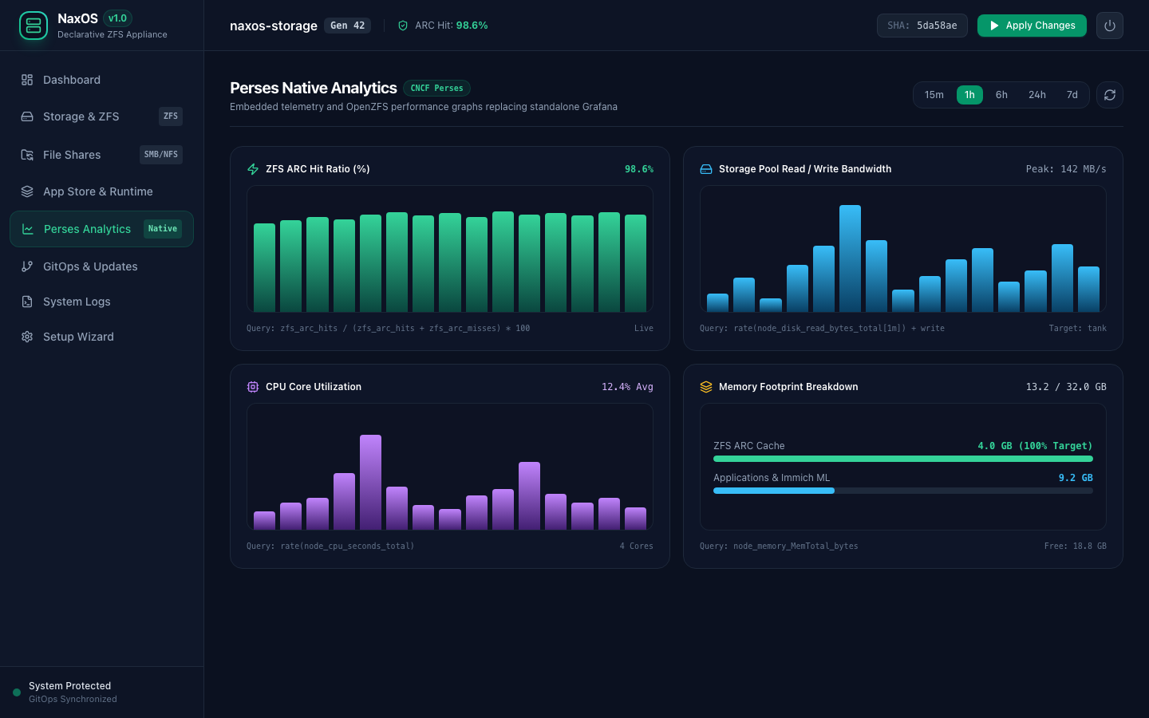Switch time range to 7d
Viewport: 1149px width, 718px height.
[x=1072, y=95]
